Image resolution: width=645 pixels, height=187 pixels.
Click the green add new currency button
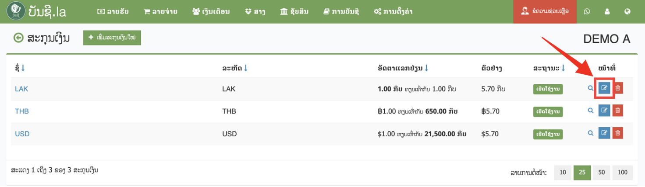[x=112, y=38]
